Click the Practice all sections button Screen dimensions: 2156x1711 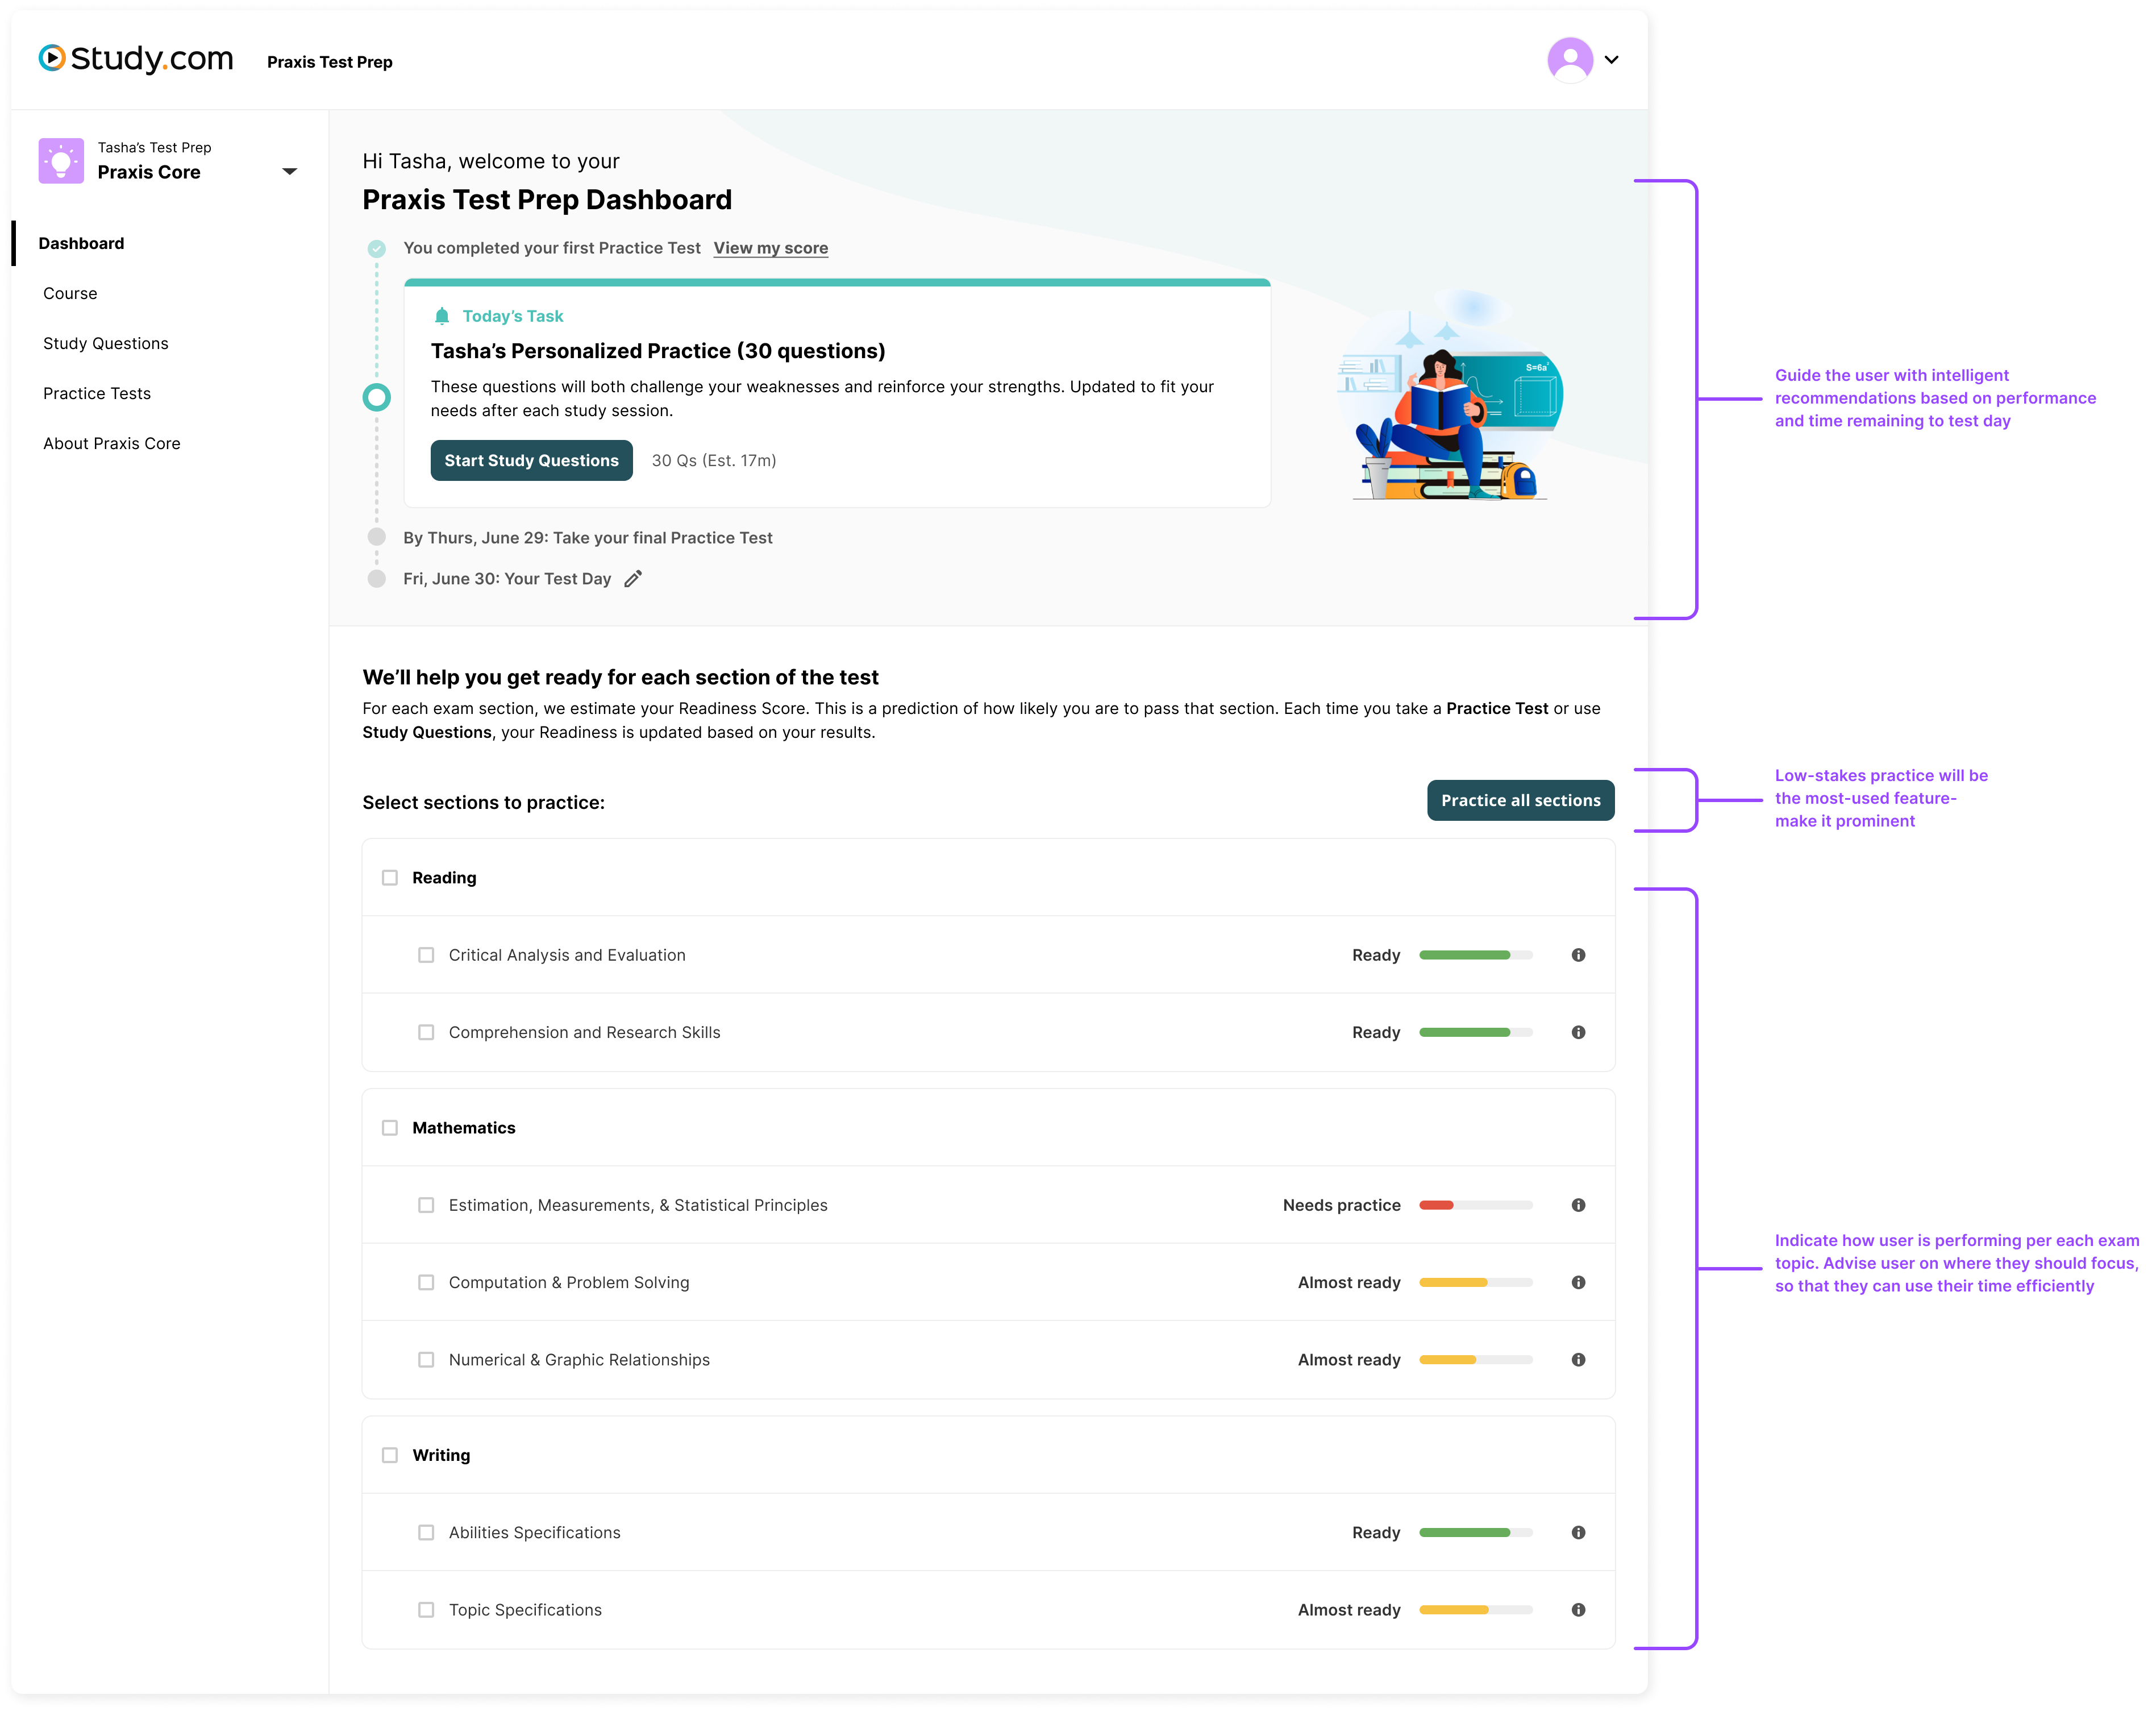coord(1520,800)
